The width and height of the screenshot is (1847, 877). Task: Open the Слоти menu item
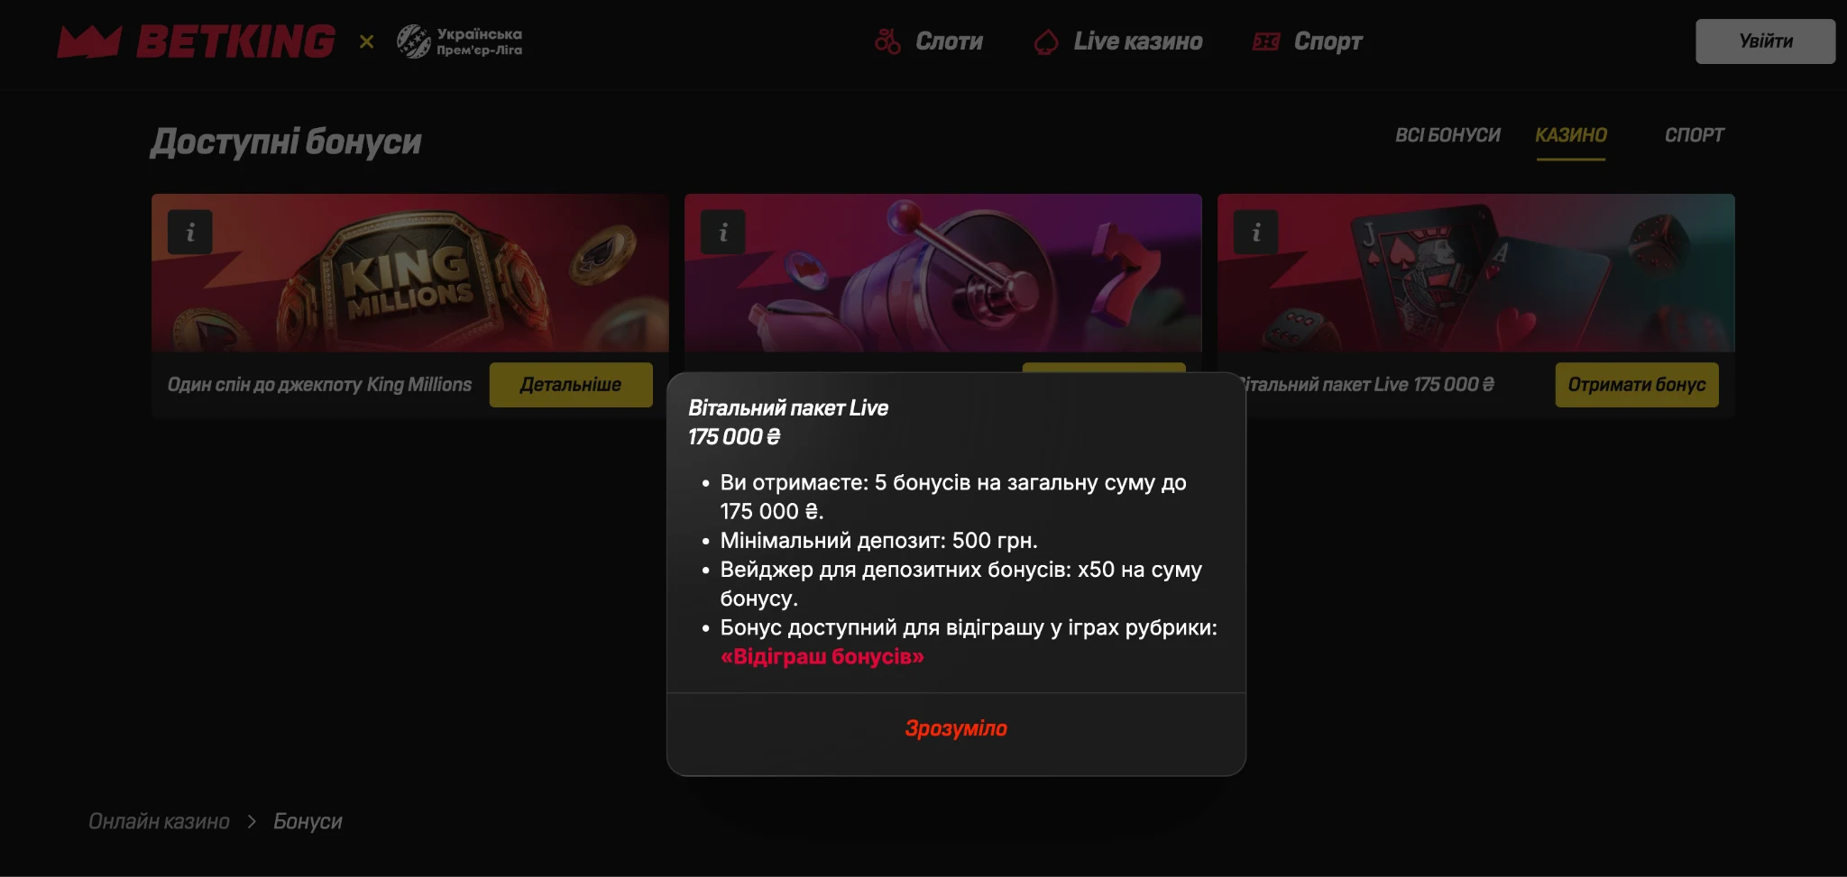[x=949, y=41]
